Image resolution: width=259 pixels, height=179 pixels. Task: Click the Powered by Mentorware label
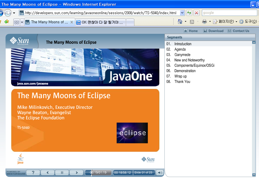click(x=16, y=173)
